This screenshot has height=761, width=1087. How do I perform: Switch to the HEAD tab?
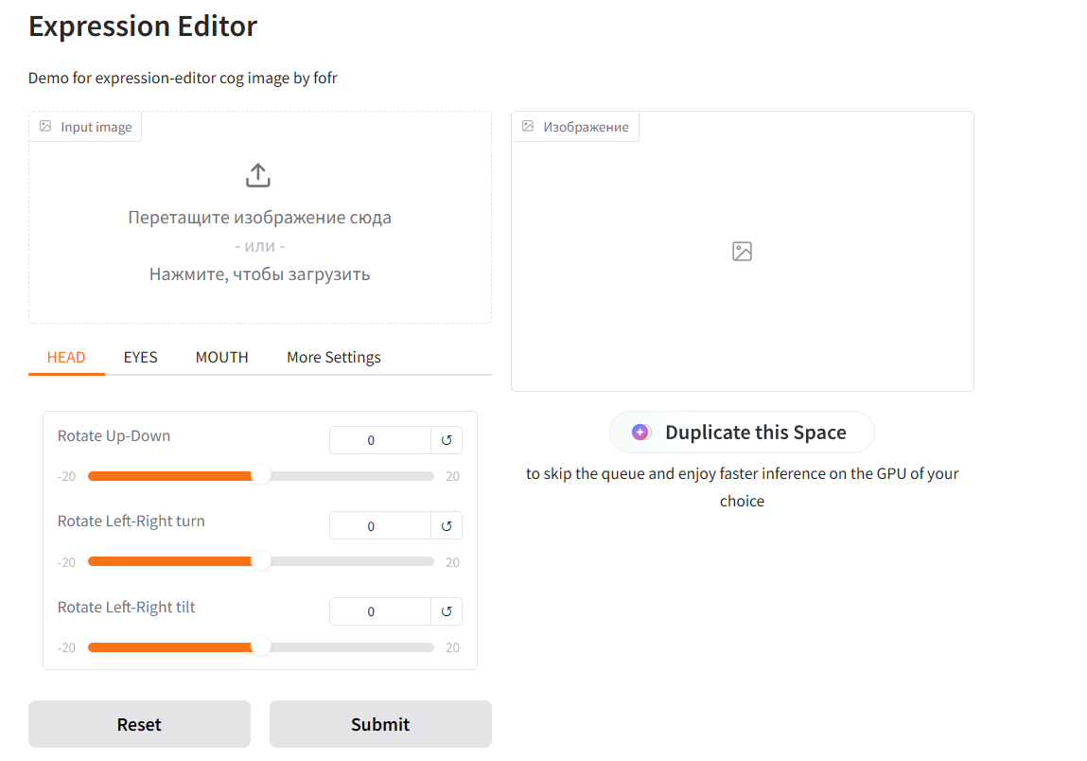pos(66,357)
